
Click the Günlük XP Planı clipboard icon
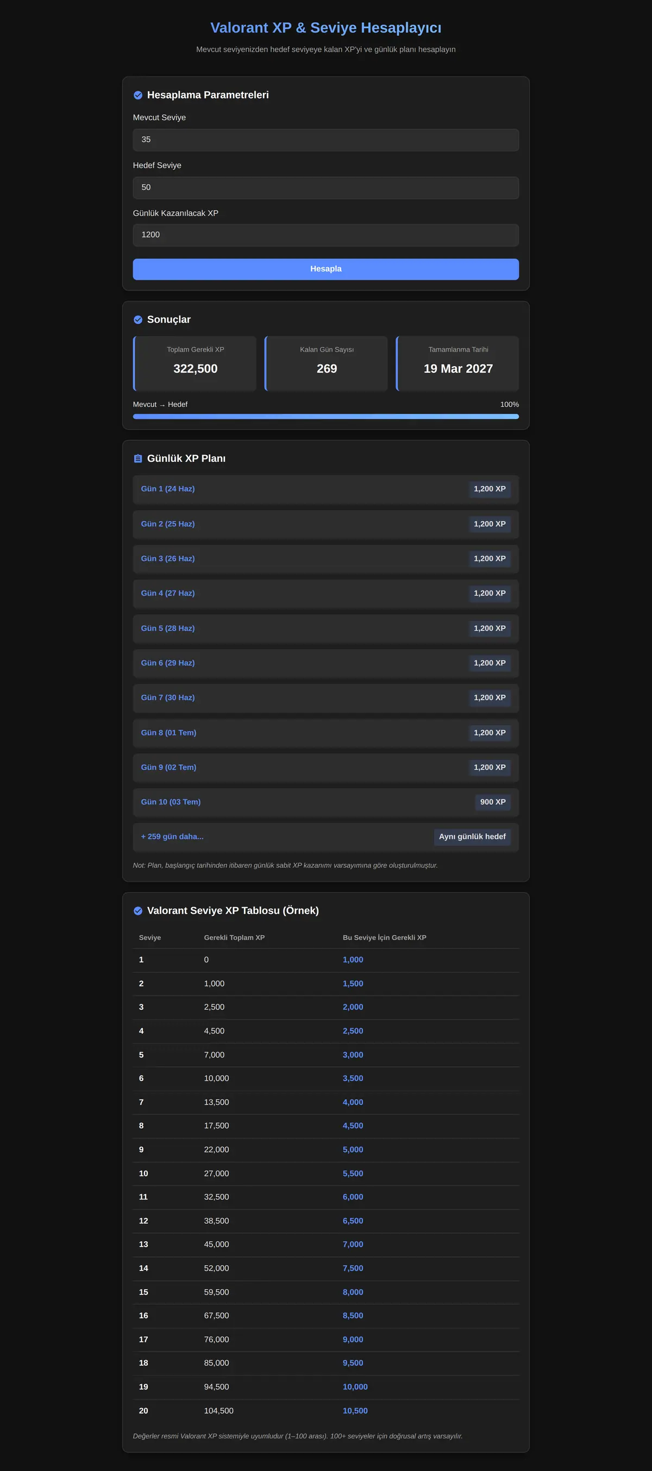(137, 458)
